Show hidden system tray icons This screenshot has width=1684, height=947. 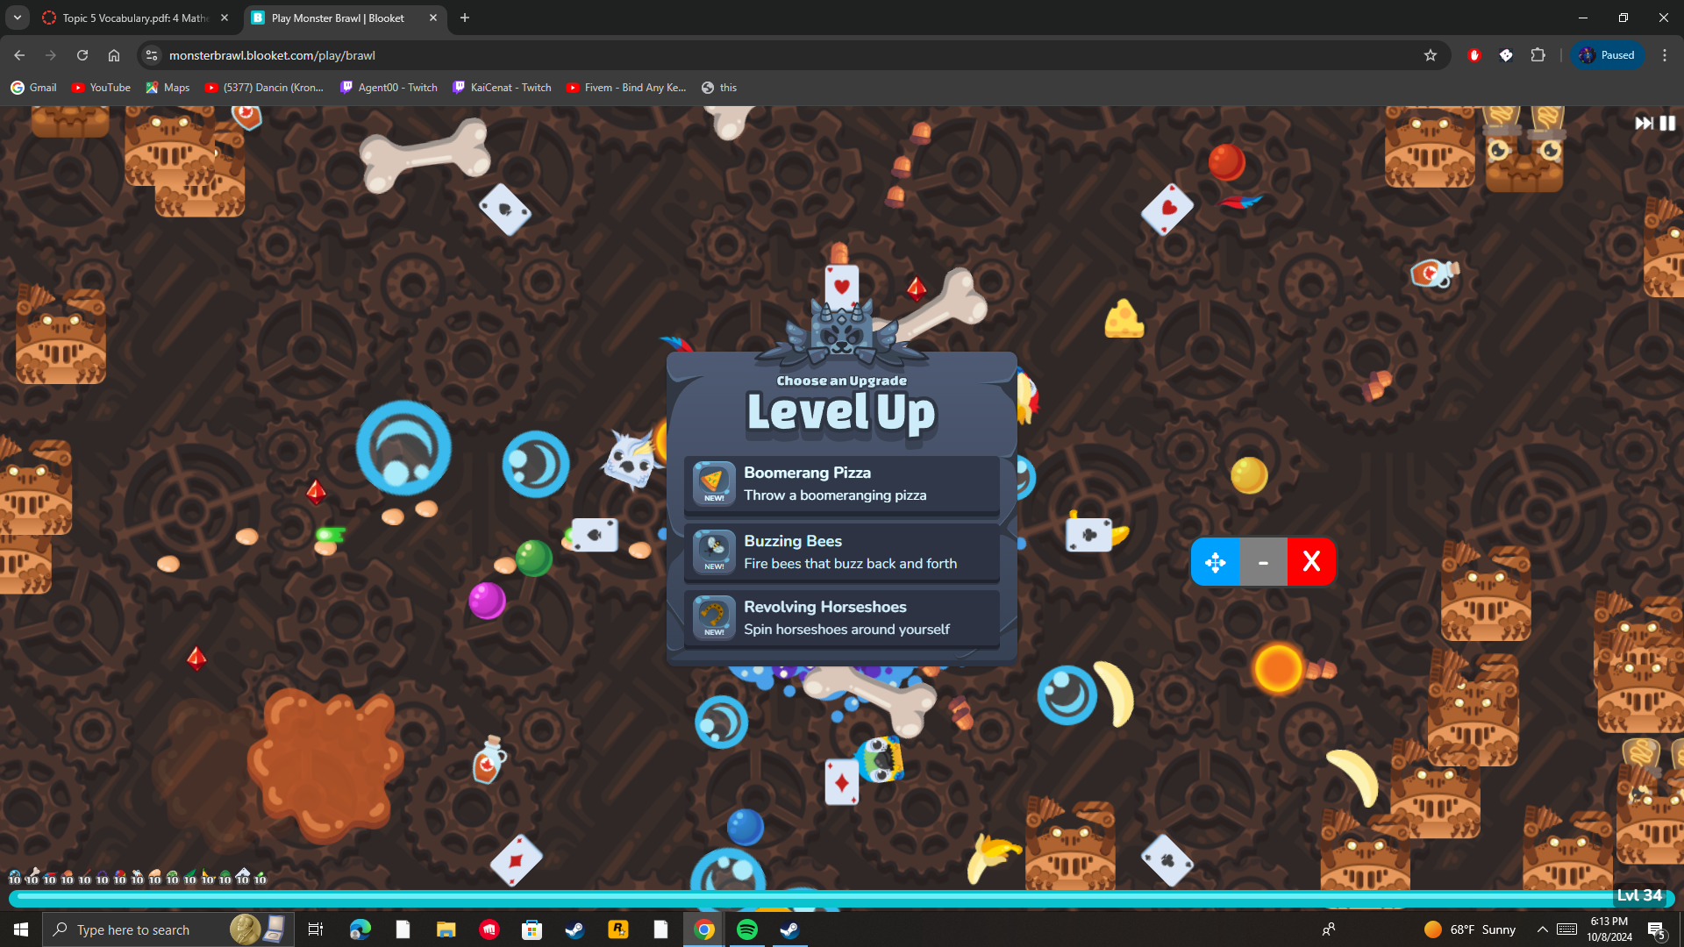pos(1542,929)
